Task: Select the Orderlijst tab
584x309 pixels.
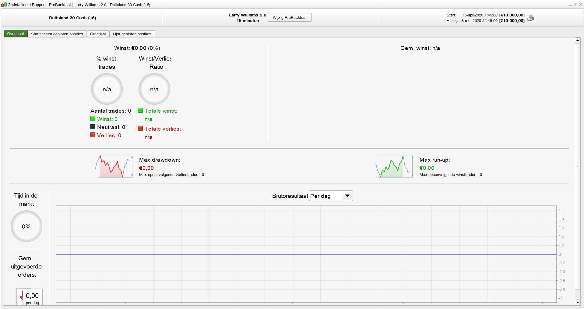Action: [x=98, y=34]
